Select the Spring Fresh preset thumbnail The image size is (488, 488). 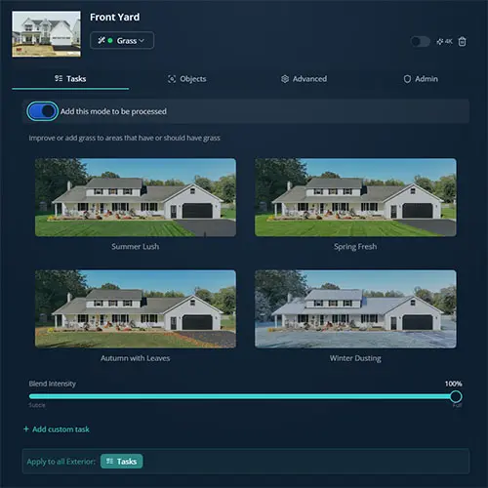(x=355, y=197)
